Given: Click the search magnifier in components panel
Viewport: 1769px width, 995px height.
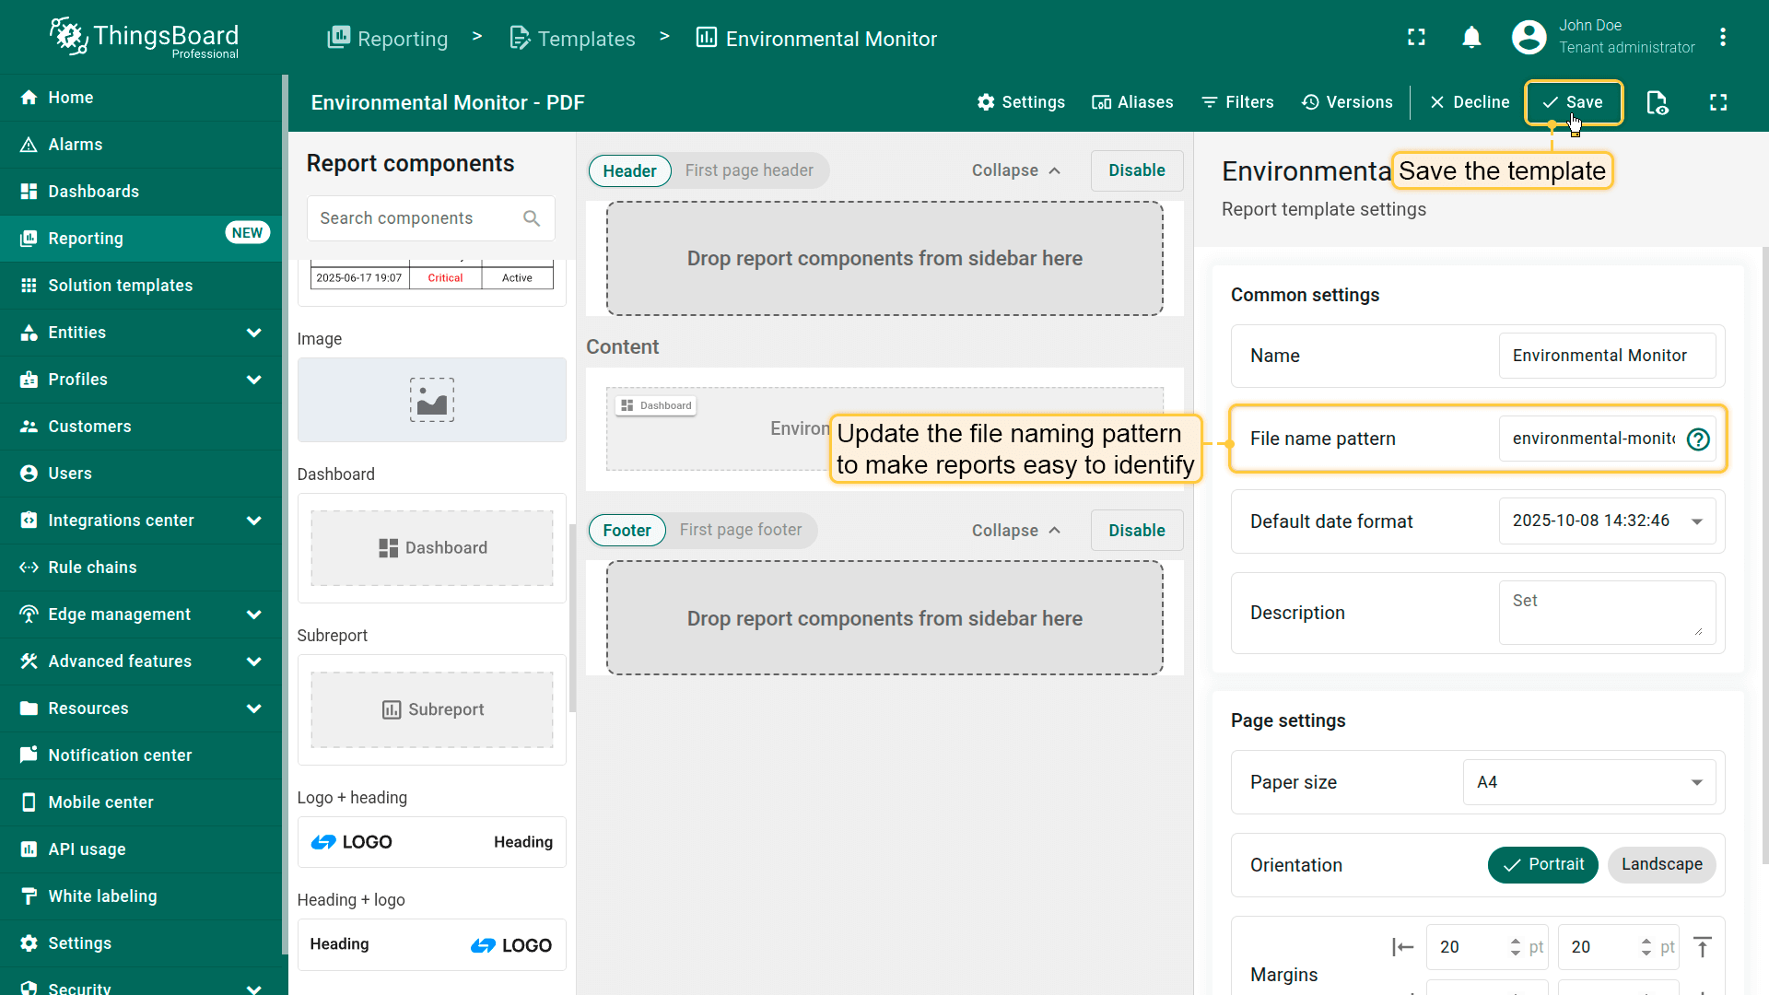Looking at the screenshot, I should [532, 218].
